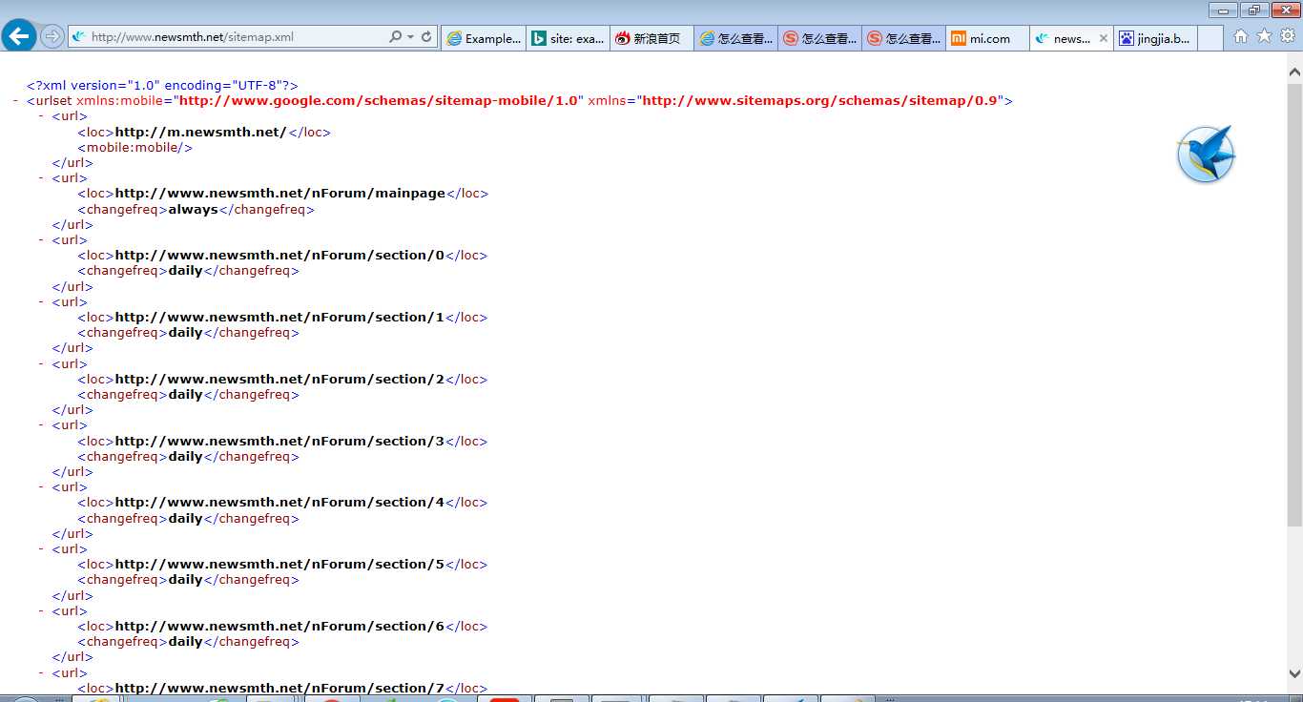
Task: Open the Favorites star icon
Action: click(1264, 36)
